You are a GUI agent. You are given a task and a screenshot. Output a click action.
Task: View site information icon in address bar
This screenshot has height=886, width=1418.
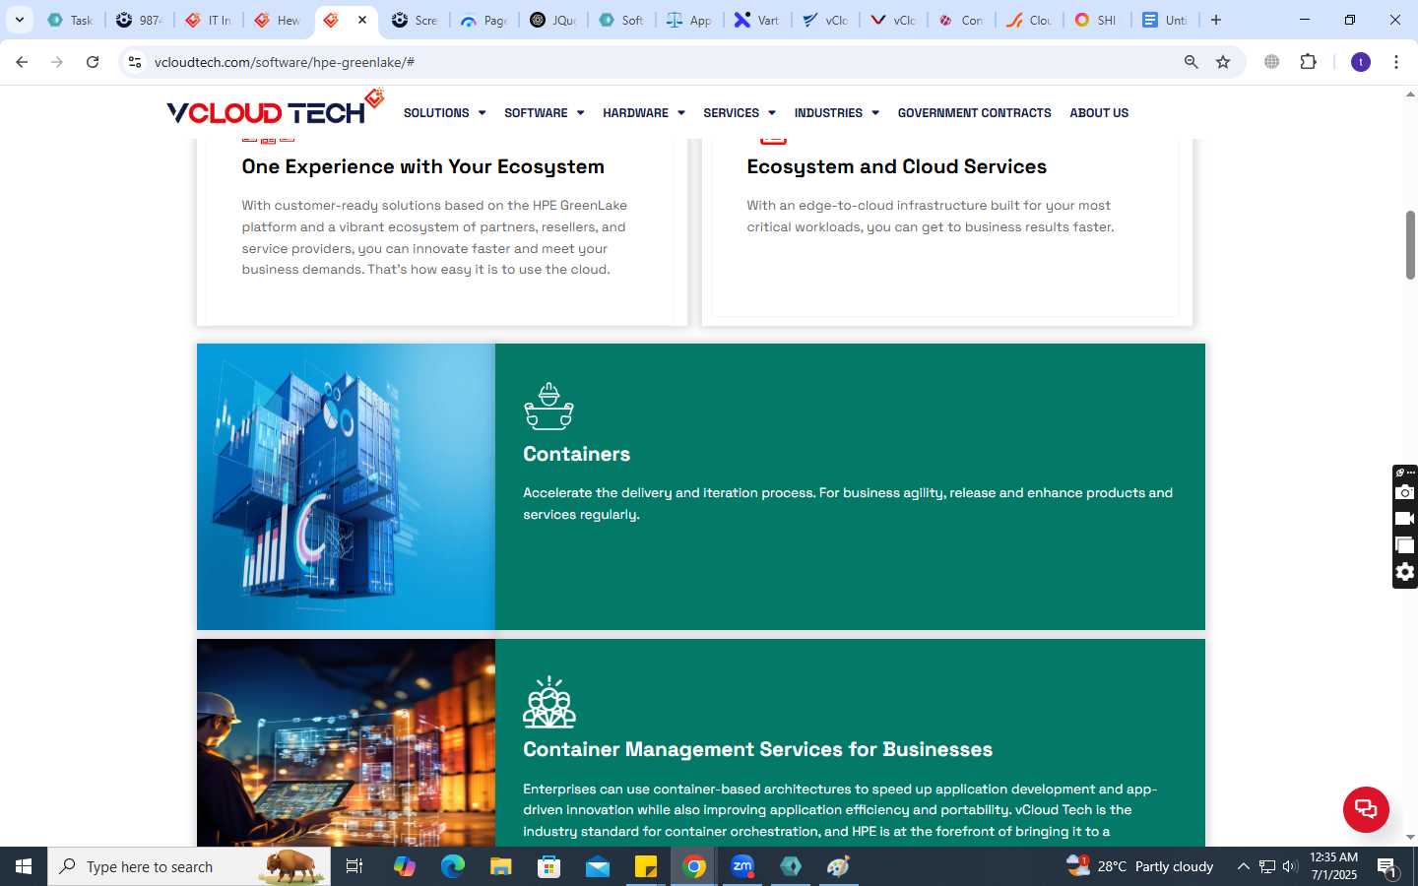pos(135,62)
